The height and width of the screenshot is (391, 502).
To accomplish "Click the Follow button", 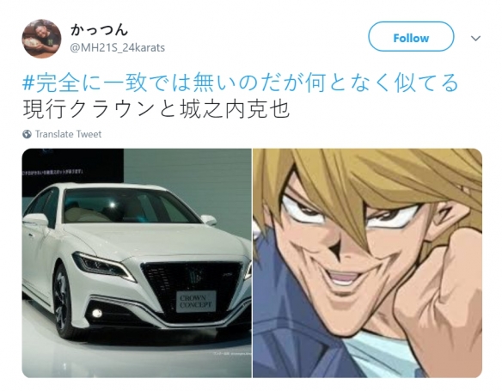I will [411, 37].
